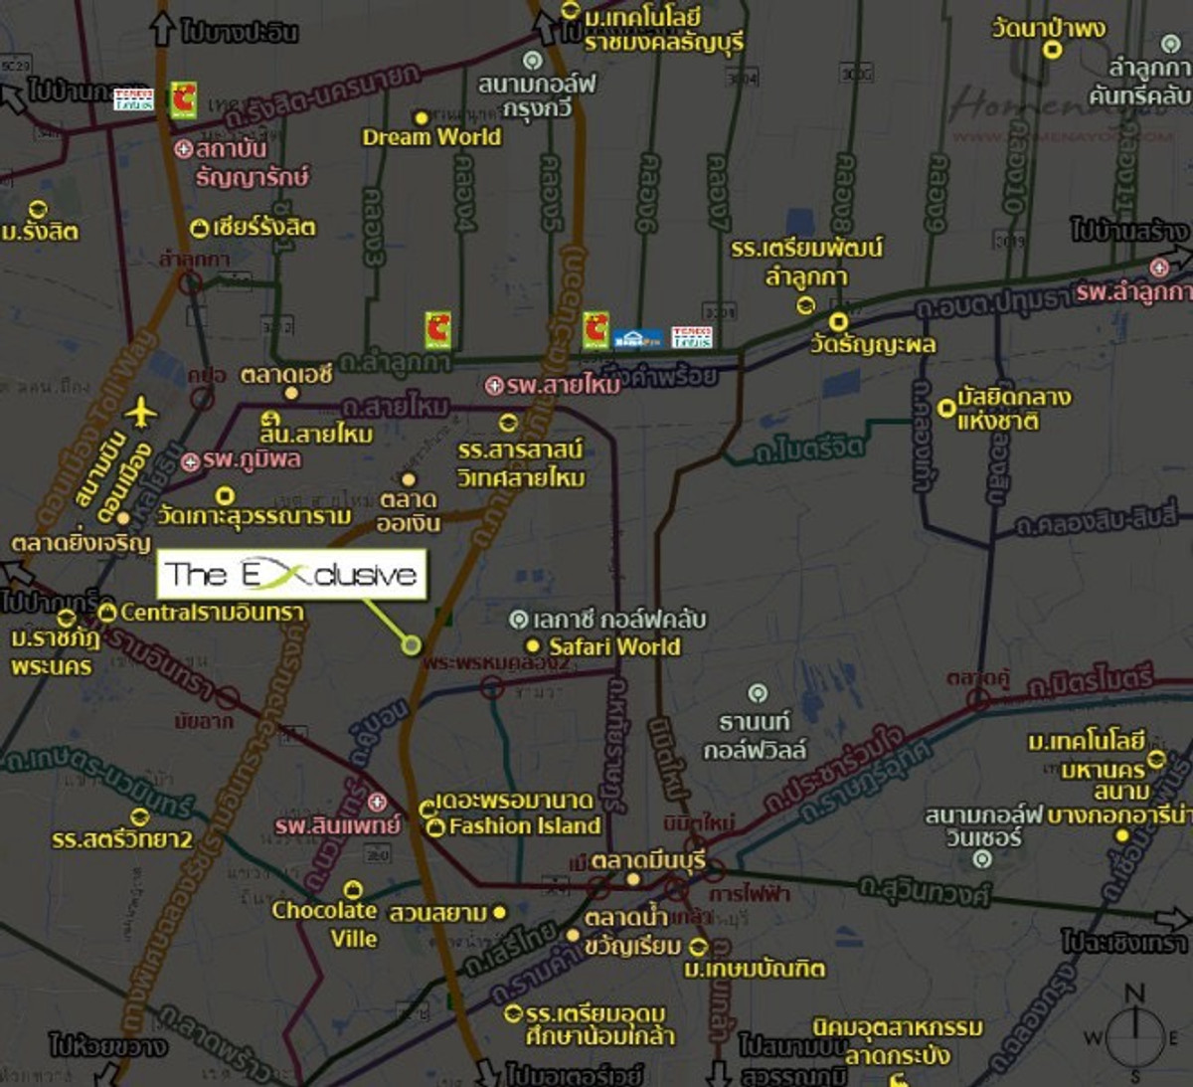This screenshot has height=1087, width=1193.
Task: Click the Big C logo near ไปบางปะอิน arrow
Action: (183, 100)
